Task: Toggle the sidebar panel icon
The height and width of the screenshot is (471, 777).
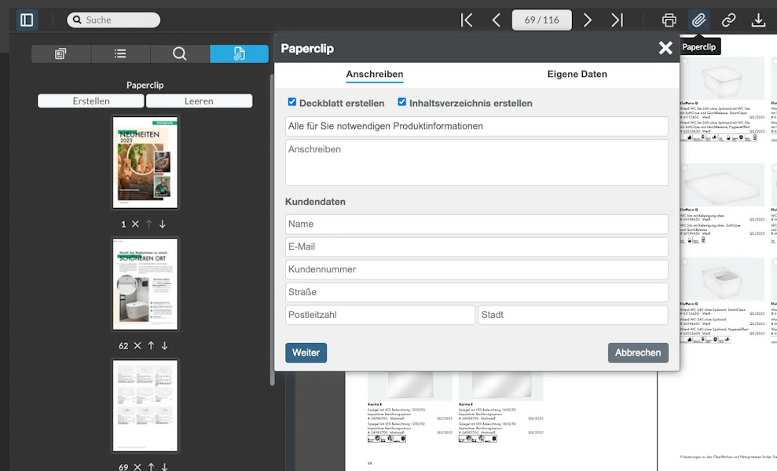Action: click(x=27, y=20)
